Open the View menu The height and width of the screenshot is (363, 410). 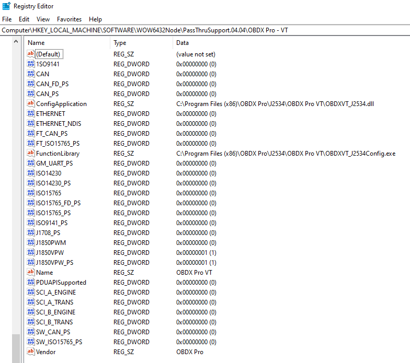[x=43, y=19]
